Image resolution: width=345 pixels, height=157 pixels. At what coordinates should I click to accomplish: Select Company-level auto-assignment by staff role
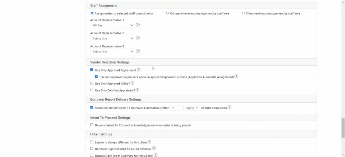click(x=167, y=13)
